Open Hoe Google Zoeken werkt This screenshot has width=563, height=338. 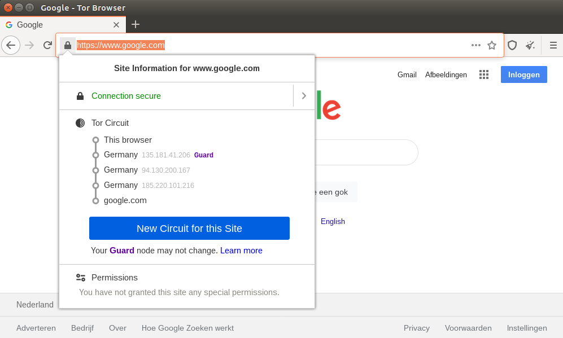[x=187, y=328]
